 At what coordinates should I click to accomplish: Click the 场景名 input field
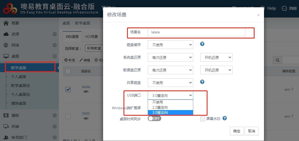click(x=196, y=32)
